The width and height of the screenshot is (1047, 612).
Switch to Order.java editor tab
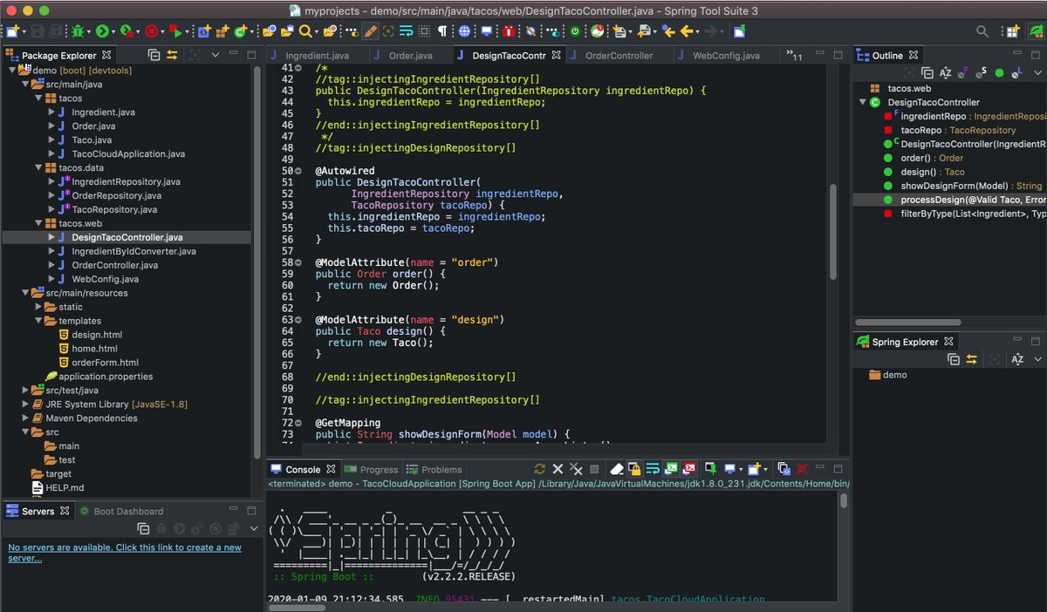[409, 56]
